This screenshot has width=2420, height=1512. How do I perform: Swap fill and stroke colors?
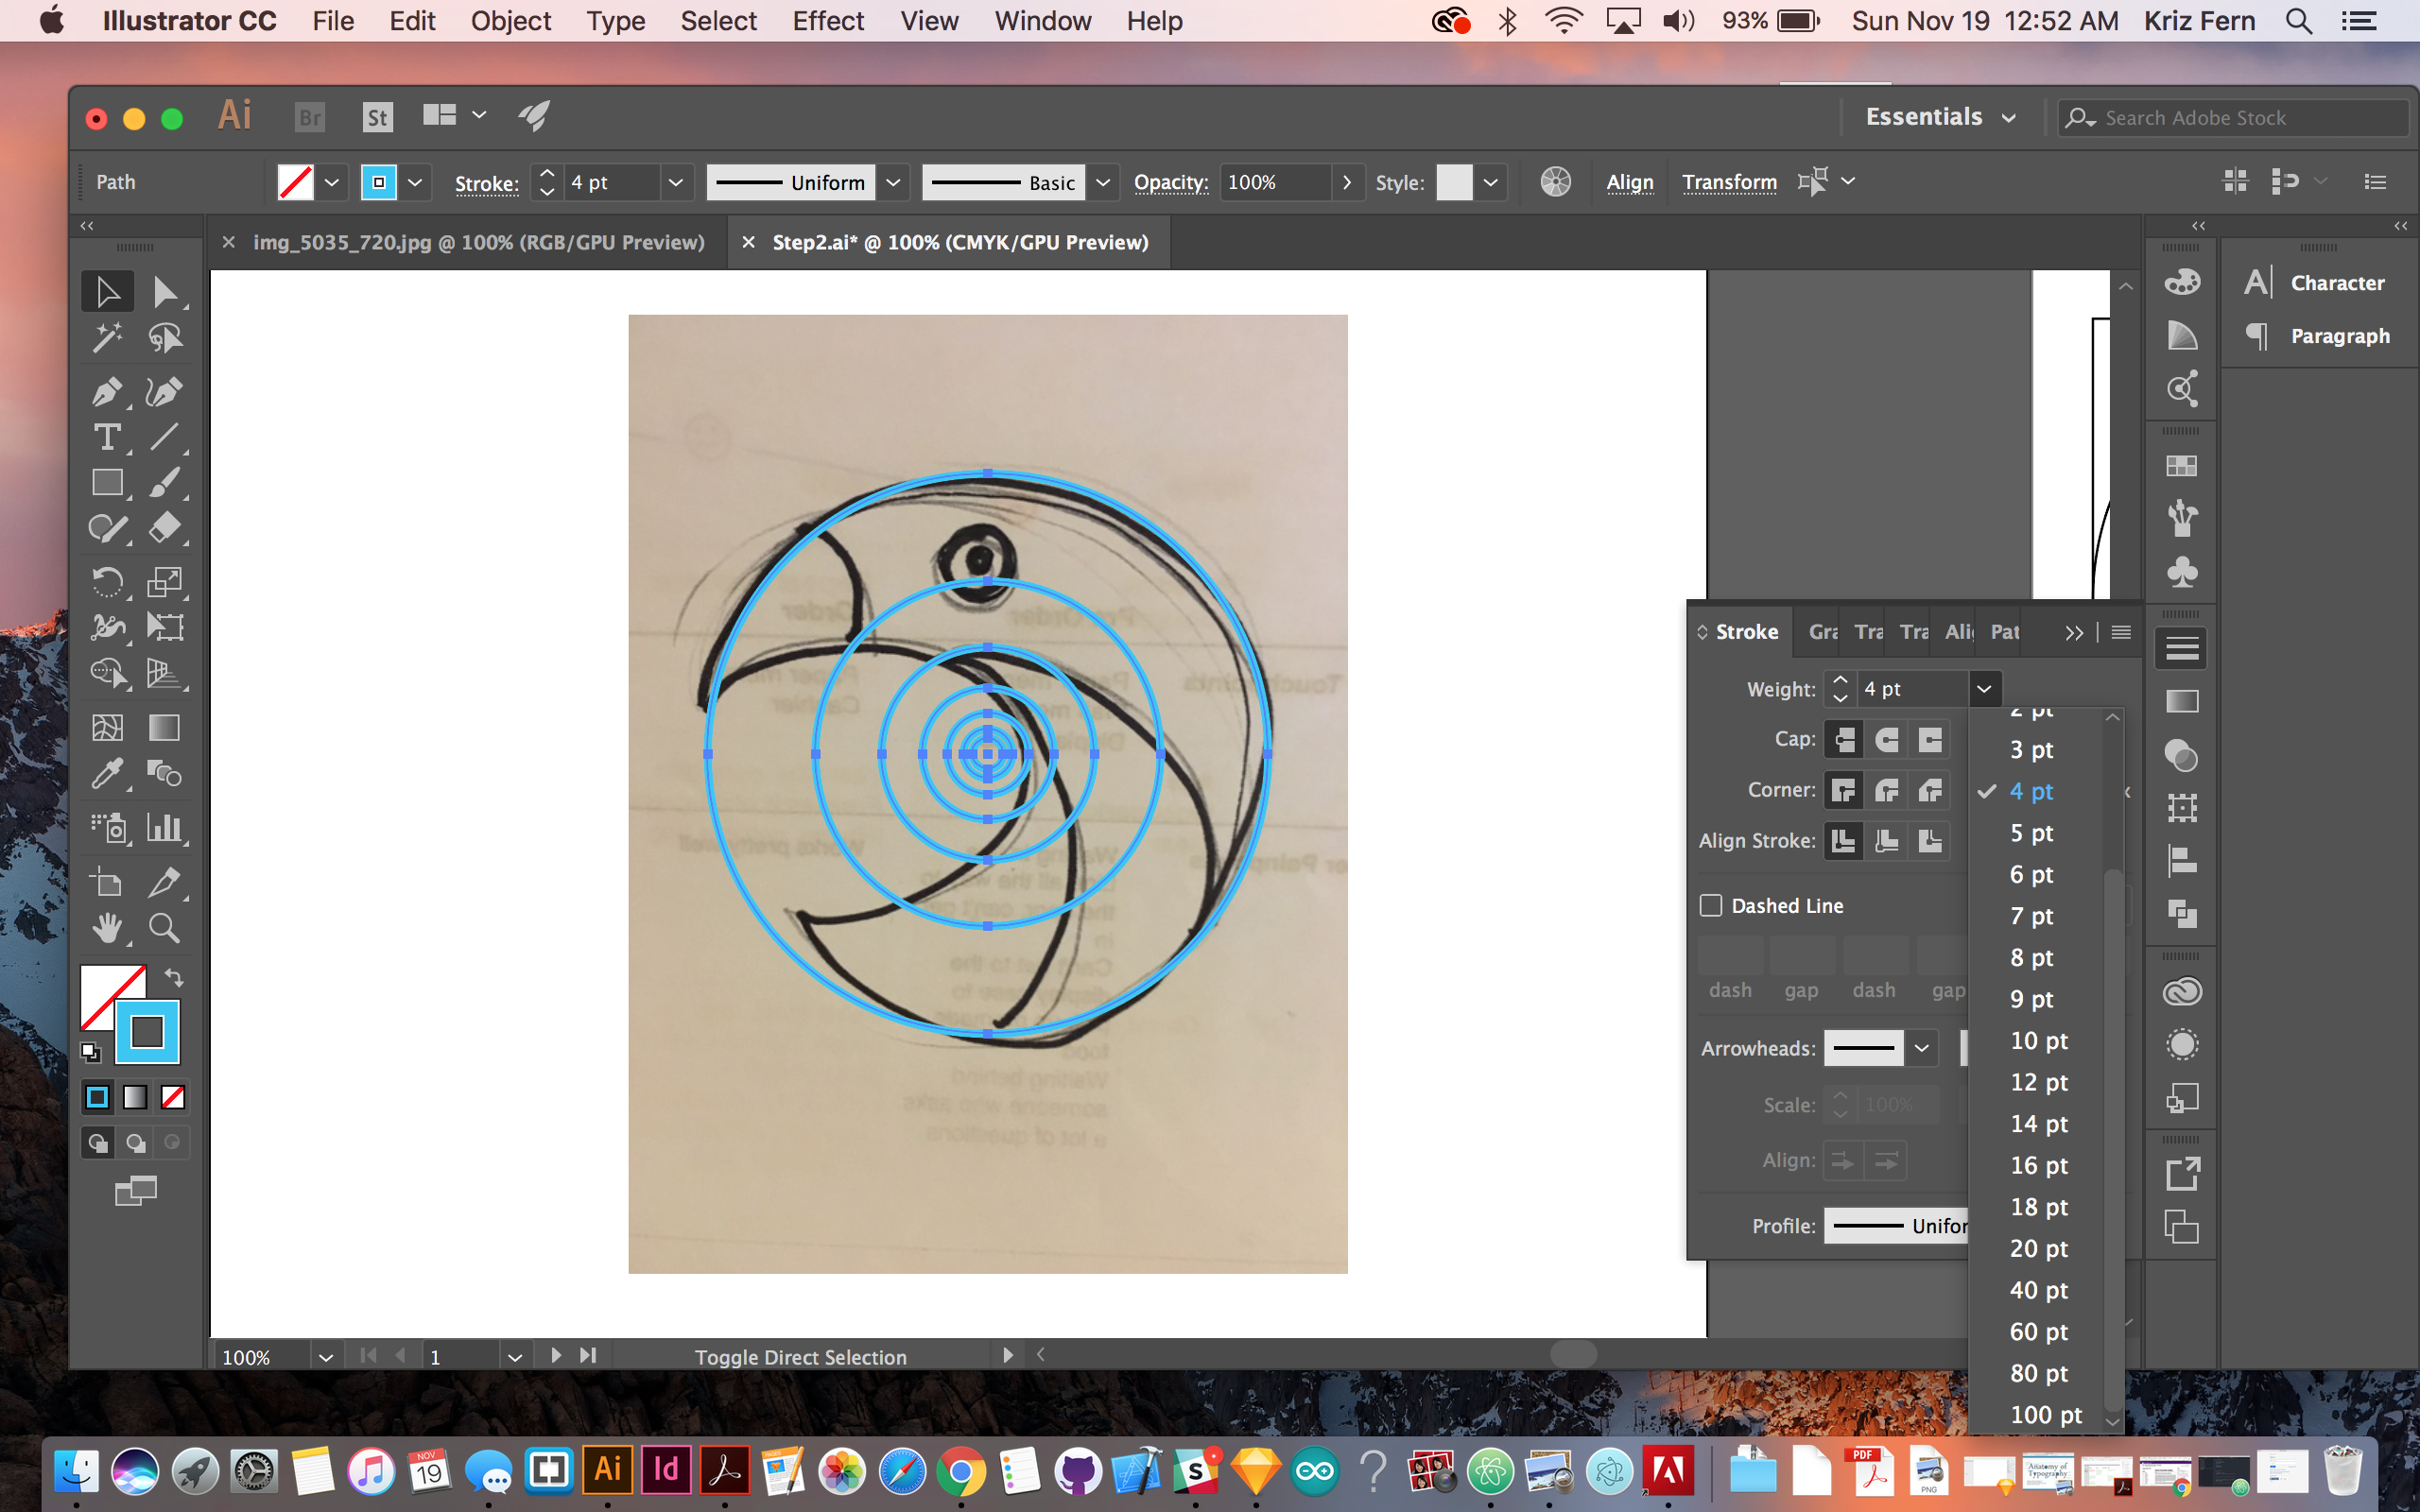174,977
